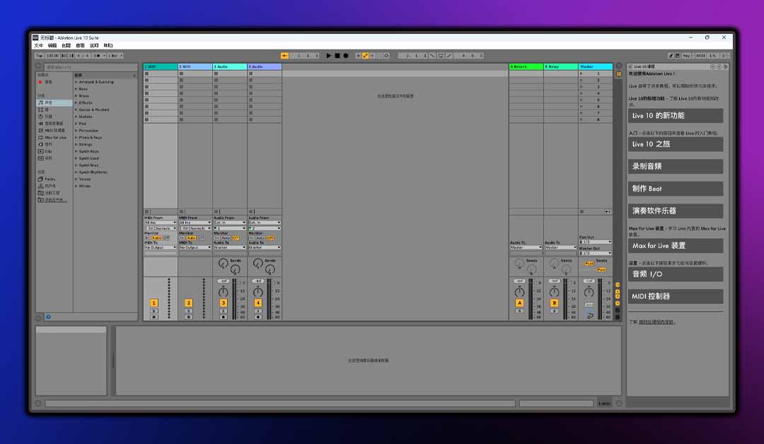Toggle track 2 activator button
The width and height of the screenshot is (764, 444).
coord(189,303)
